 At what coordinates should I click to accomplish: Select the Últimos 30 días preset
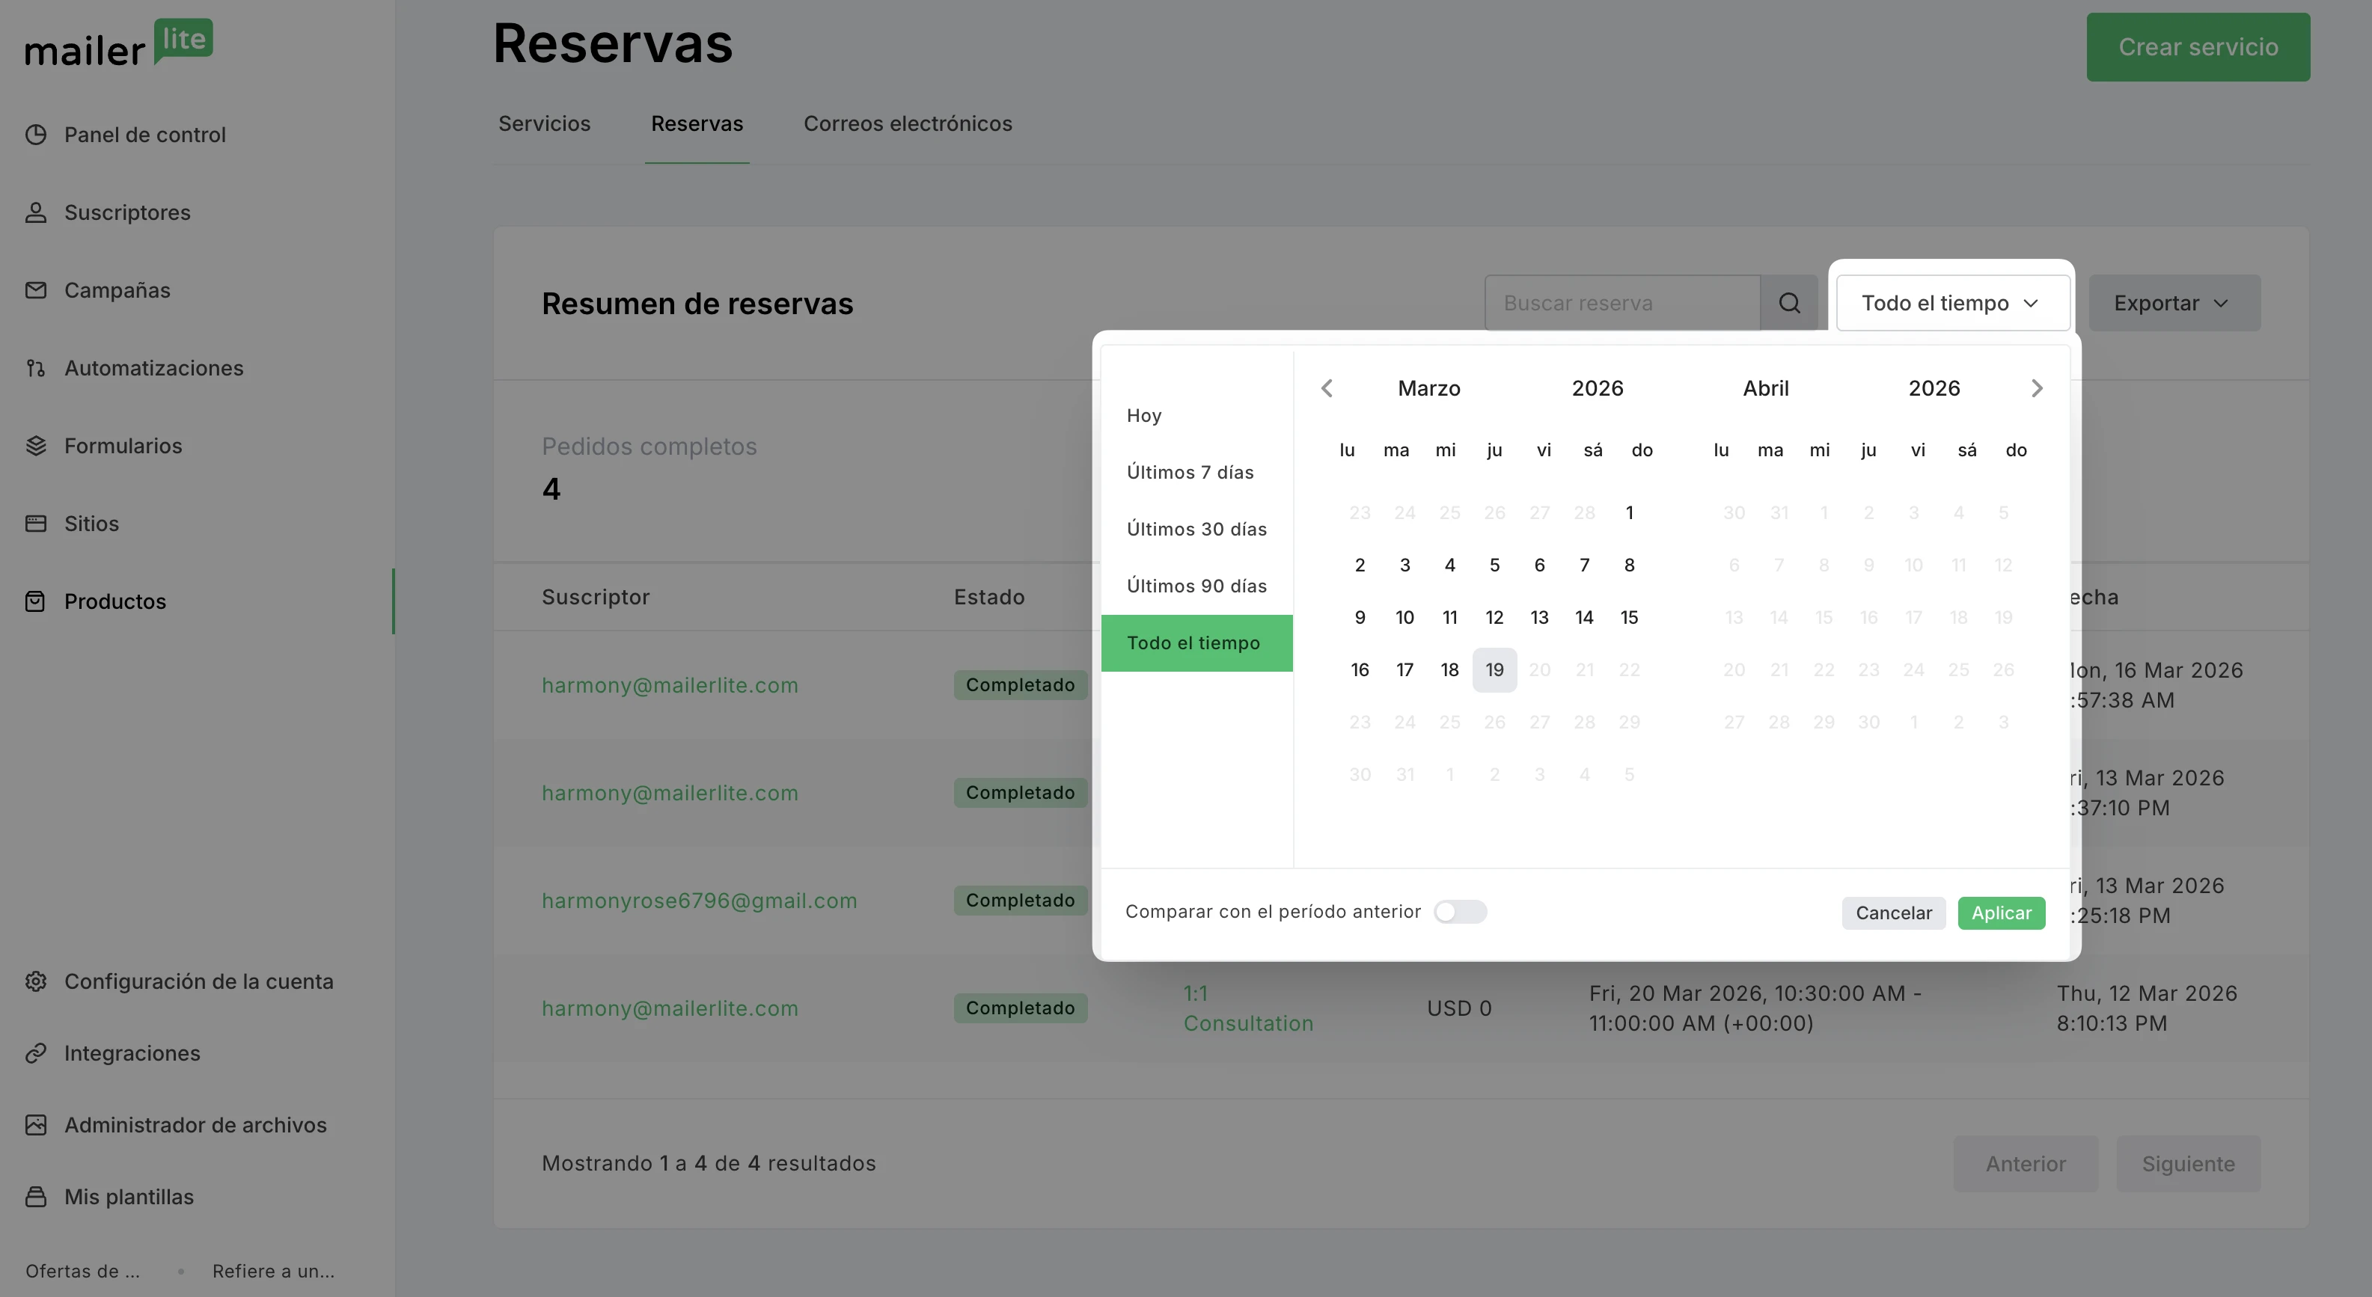point(1196,530)
